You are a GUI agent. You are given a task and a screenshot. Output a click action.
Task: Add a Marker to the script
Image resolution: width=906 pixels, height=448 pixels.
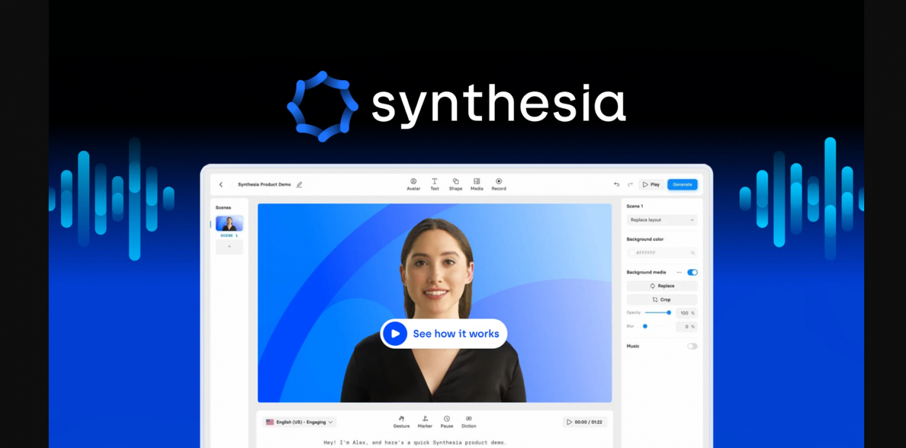(x=425, y=422)
